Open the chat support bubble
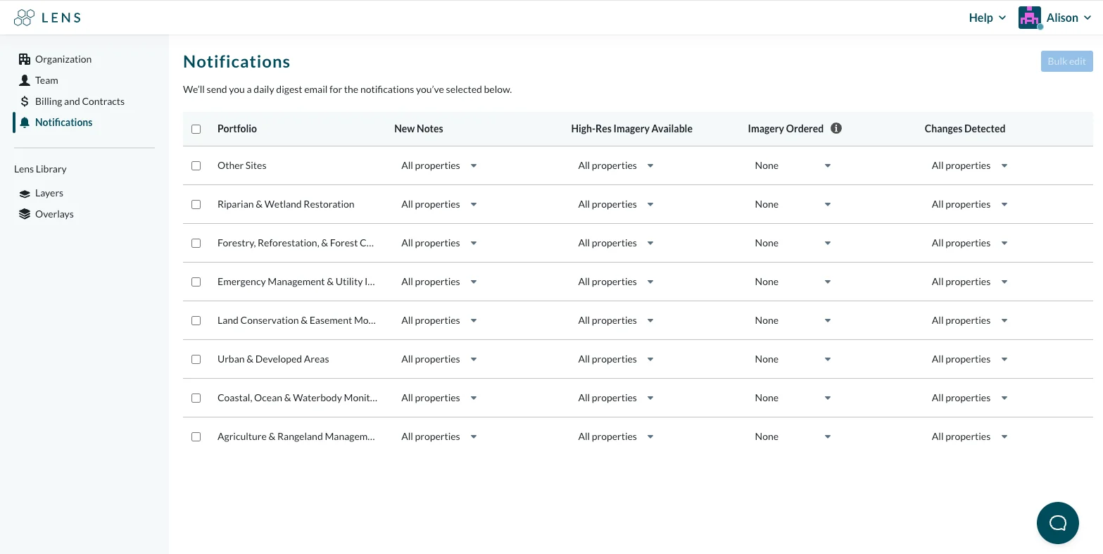 click(x=1057, y=523)
